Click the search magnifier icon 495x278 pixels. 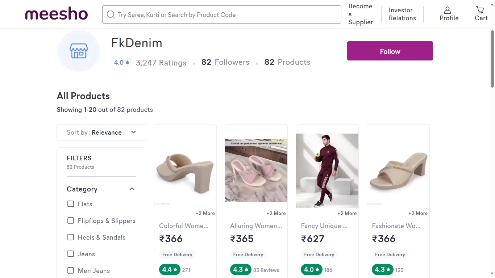tap(111, 14)
